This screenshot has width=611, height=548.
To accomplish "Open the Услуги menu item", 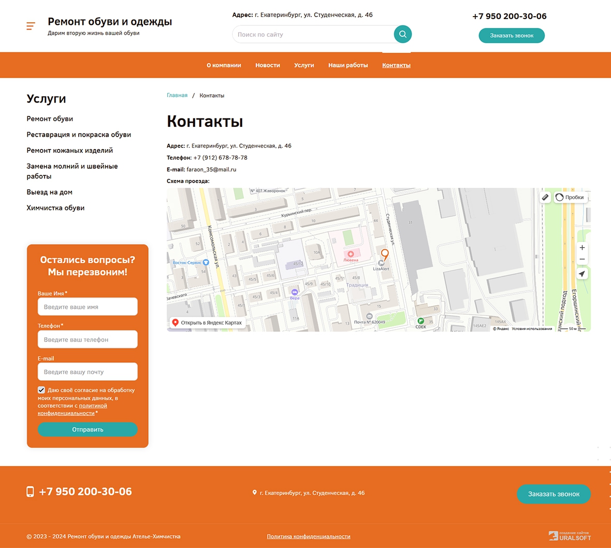I will 304,65.
